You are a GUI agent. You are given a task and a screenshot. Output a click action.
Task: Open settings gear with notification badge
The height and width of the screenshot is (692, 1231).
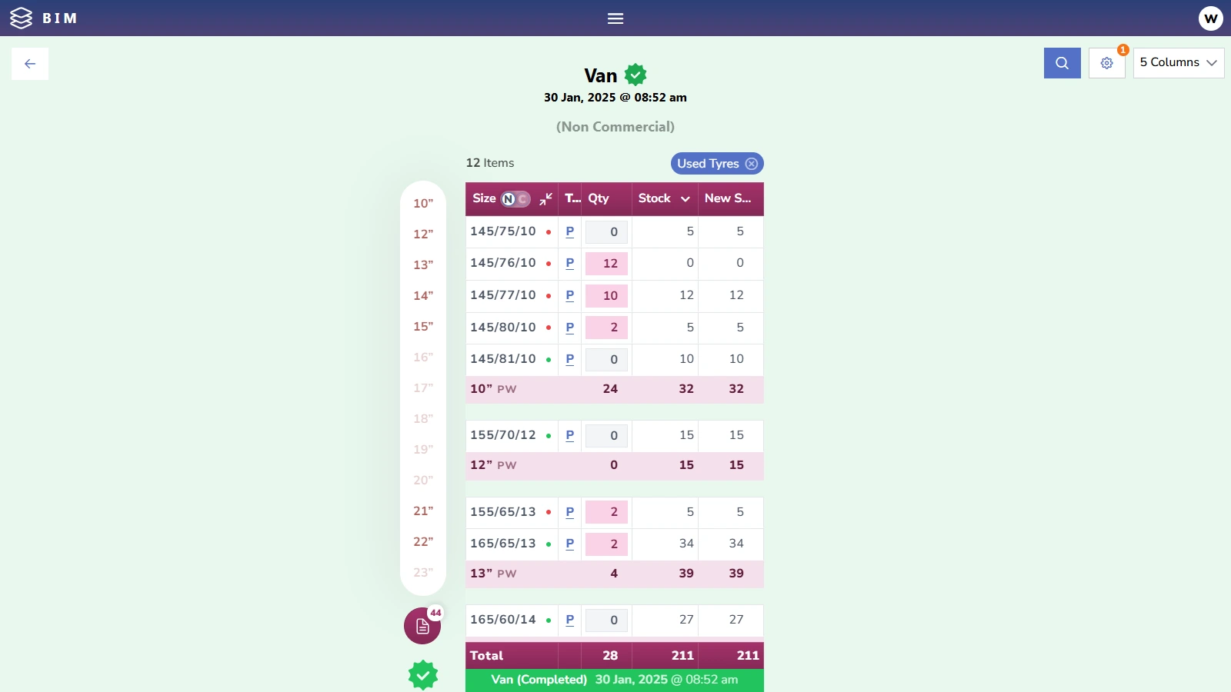[1106, 63]
